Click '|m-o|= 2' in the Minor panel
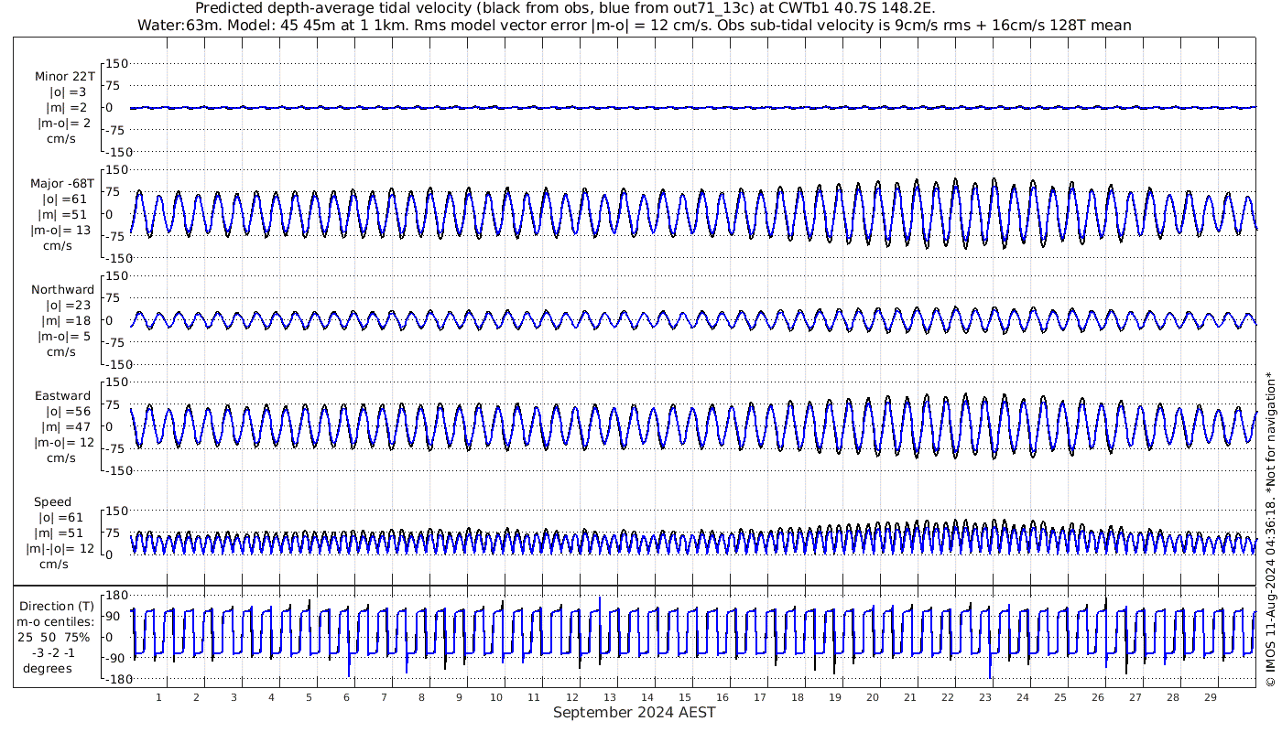The width and height of the screenshot is (1282, 732). 64,123
